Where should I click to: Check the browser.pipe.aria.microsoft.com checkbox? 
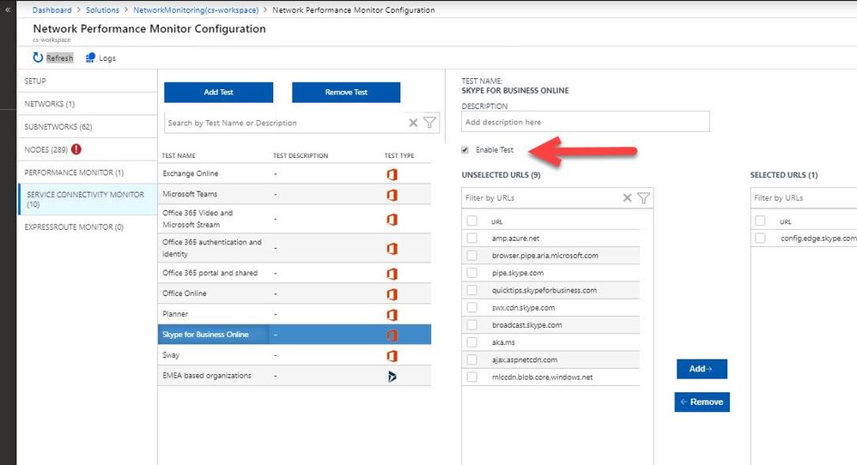click(472, 256)
